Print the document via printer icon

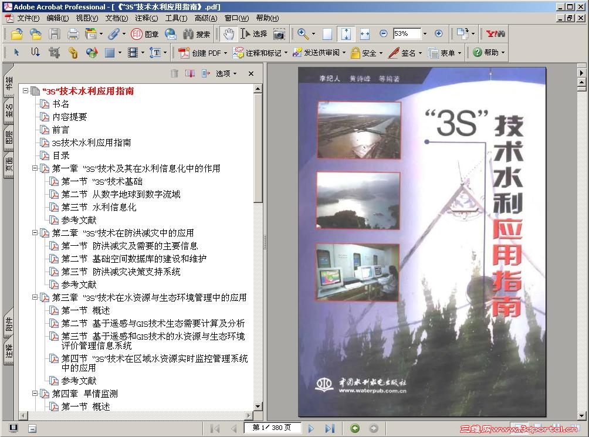[73, 34]
